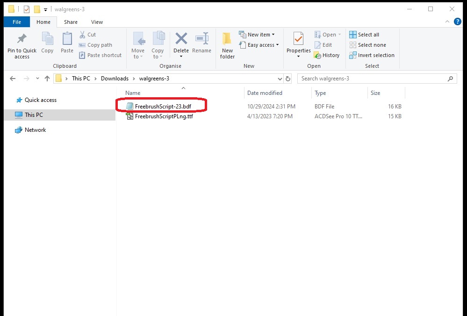Click This PC in address bar

[x=81, y=79]
